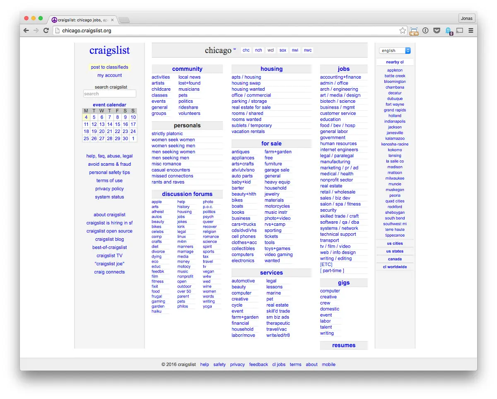This screenshot has height=399, width=497.
Task: Collapse the nearby cl section
Action: coord(395,62)
